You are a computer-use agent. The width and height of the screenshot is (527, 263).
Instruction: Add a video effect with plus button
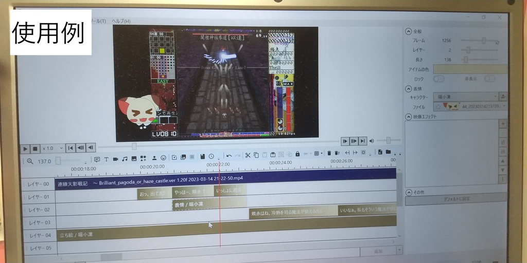(503, 124)
